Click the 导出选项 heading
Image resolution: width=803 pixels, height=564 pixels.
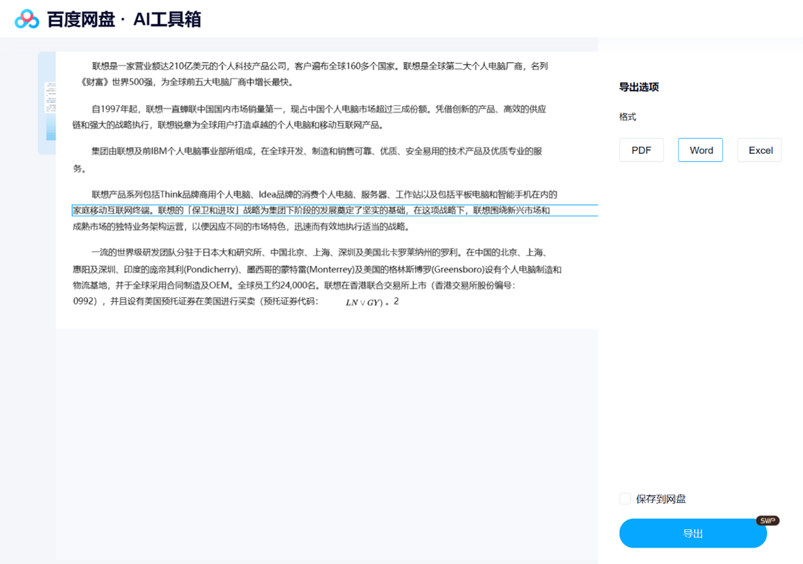click(639, 87)
